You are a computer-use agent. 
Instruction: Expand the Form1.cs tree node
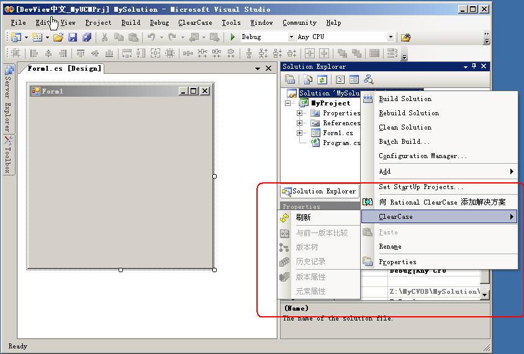pyautogui.click(x=299, y=133)
